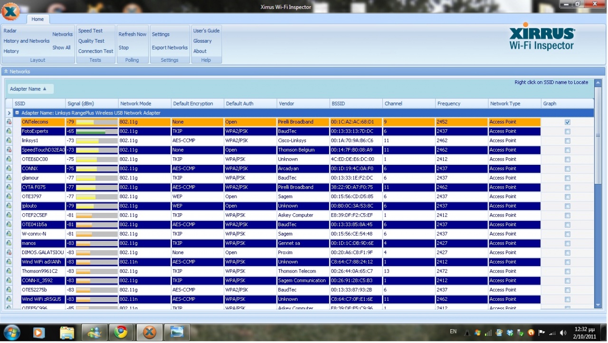Click the network icon beside glamour row

9,178
